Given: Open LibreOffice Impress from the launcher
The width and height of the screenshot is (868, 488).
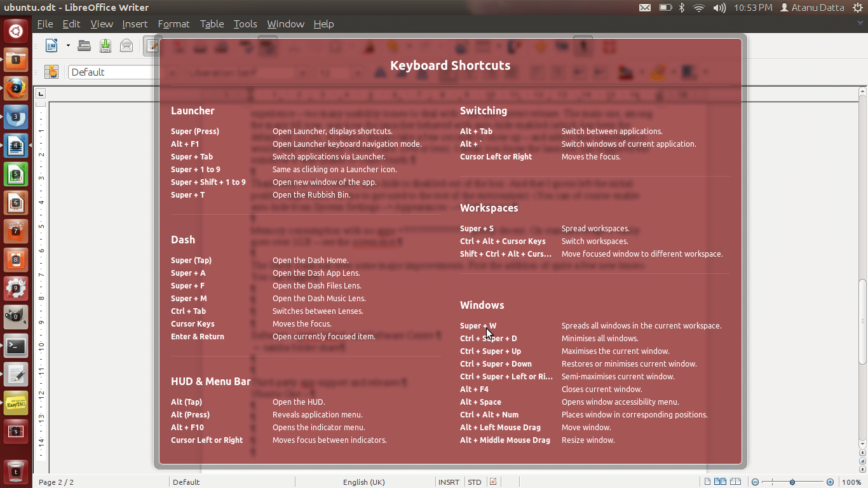Looking at the screenshot, I should 16,203.
